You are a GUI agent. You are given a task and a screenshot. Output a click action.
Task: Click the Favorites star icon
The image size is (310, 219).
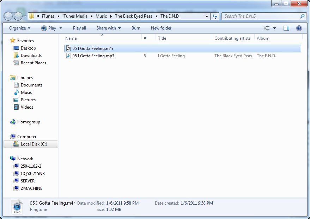tap(12, 41)
